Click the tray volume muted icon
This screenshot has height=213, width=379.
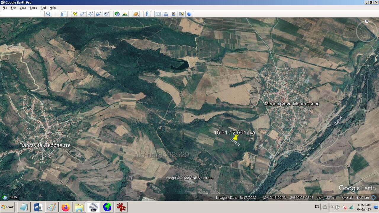coord(344,207)
